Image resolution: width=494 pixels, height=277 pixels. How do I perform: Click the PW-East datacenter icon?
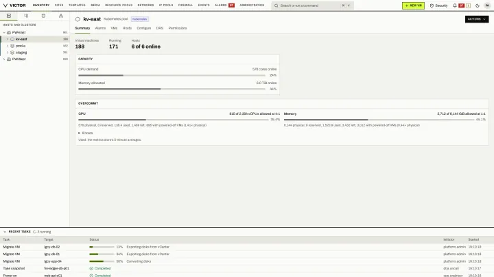[x=9, y=32]
